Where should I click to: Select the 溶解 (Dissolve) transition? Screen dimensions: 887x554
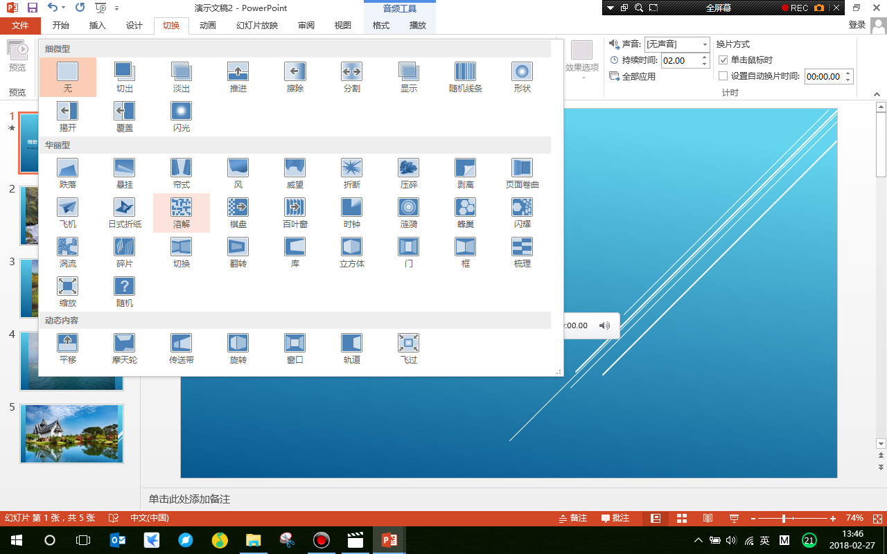(x=182, y=213)
